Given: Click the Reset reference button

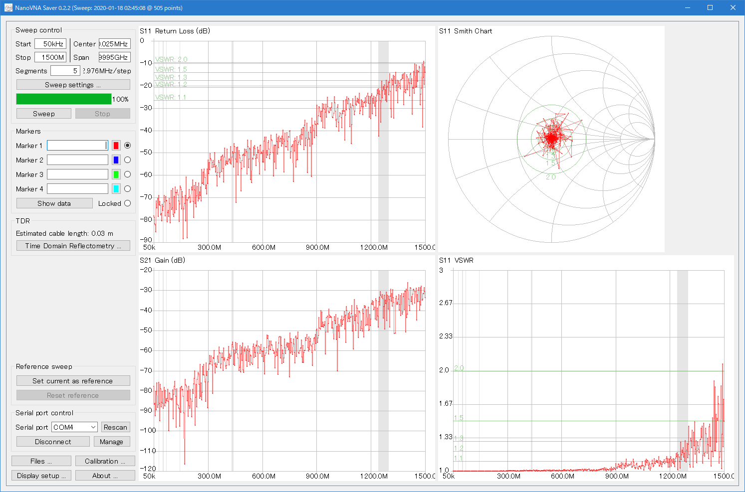Looking at the screenshot, I should tap(73, 395).
